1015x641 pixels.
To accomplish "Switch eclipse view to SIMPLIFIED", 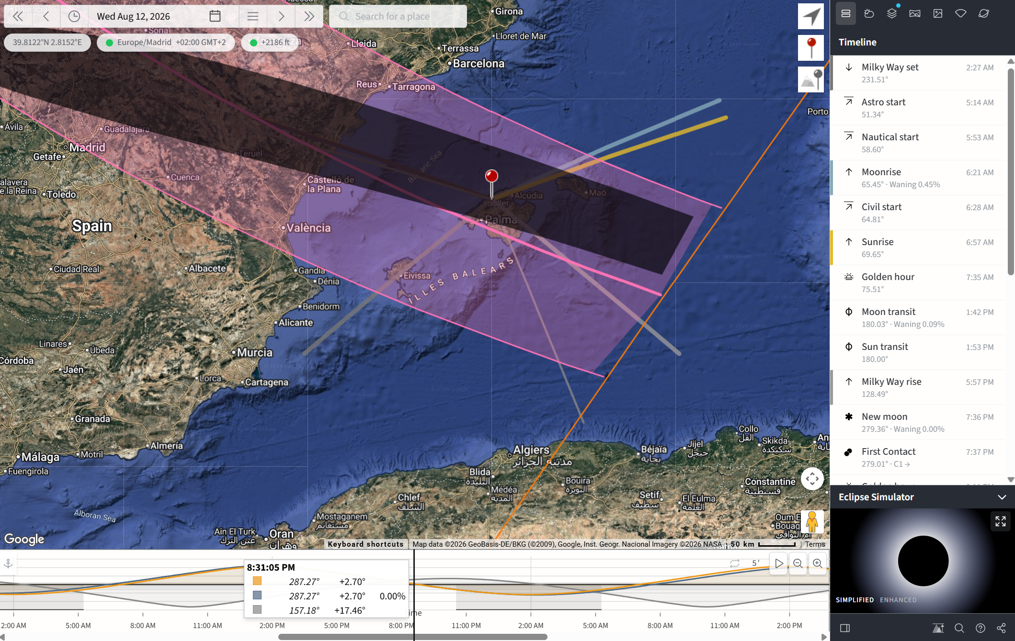I will [855, 600].
